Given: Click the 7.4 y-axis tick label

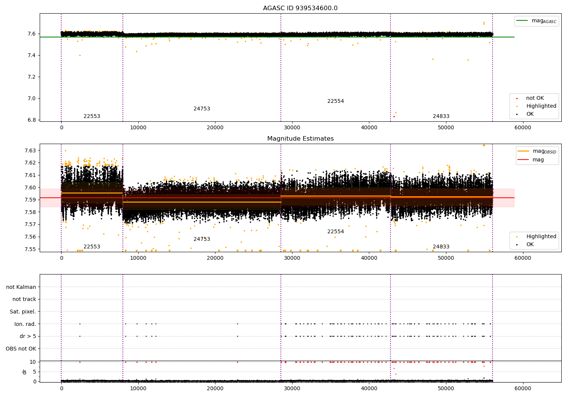Looking at the screenshot, I should (31, 56).
